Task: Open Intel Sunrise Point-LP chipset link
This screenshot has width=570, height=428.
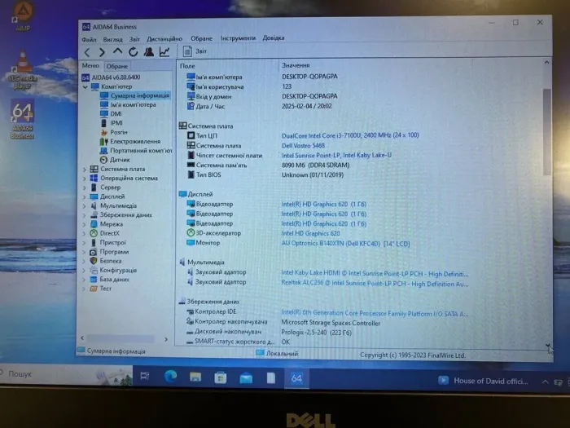Action: [x=336, y=156]
